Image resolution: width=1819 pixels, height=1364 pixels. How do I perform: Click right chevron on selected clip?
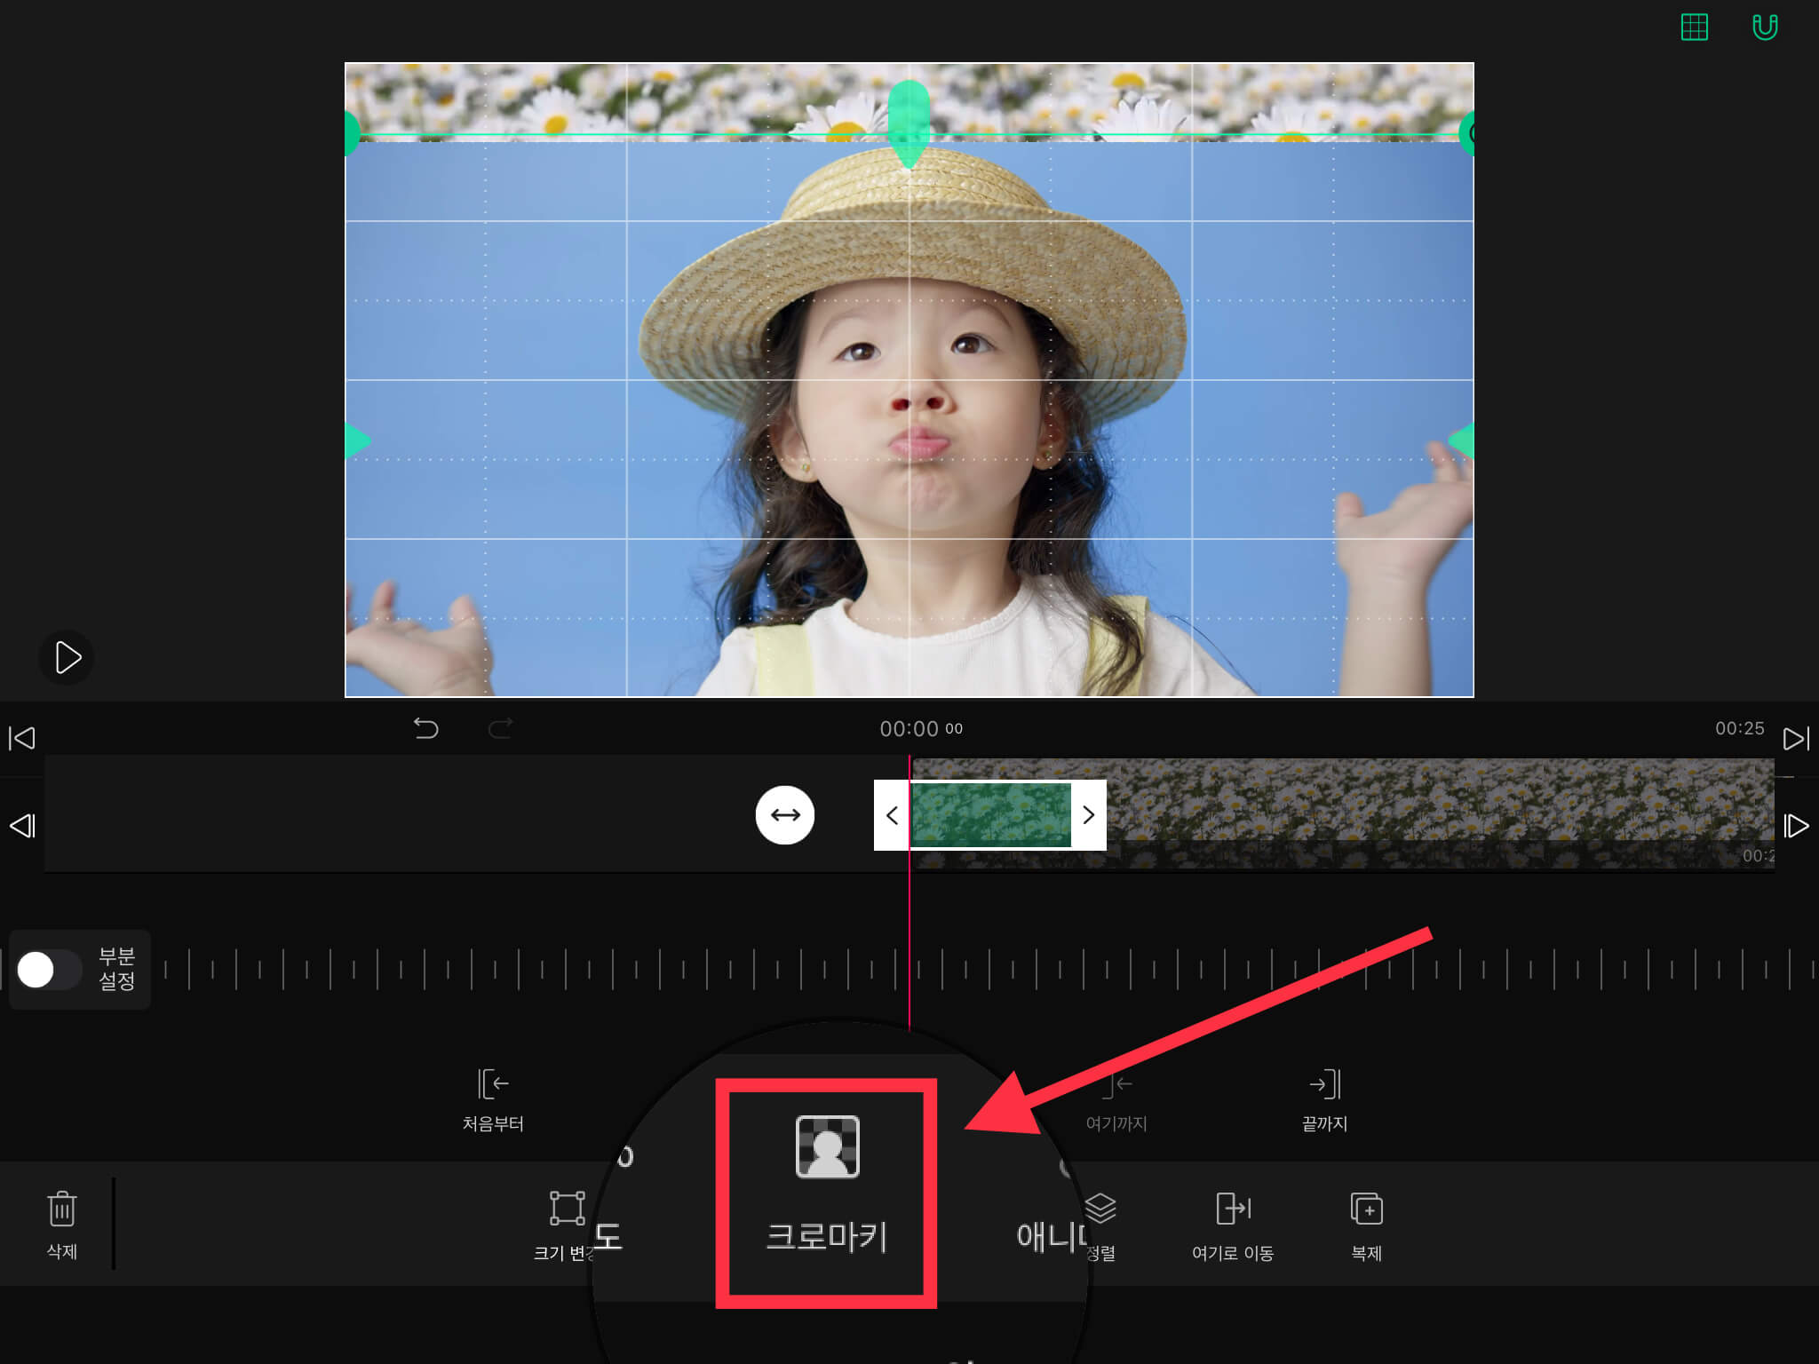(x=1089, y=815)
